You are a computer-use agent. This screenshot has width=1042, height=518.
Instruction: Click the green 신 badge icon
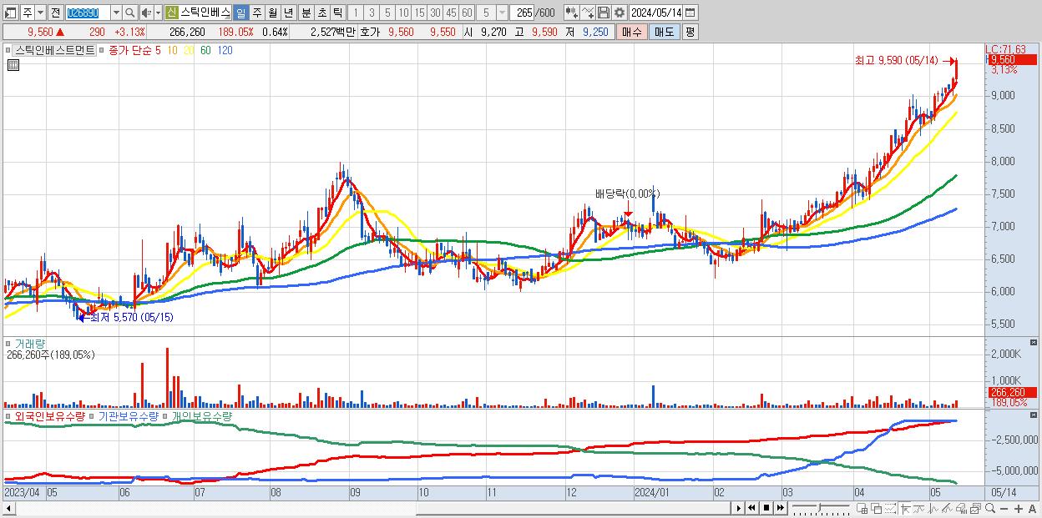point(171,13)
